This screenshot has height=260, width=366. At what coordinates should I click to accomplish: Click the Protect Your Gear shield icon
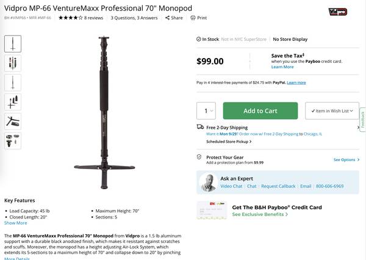click(199, 157)
